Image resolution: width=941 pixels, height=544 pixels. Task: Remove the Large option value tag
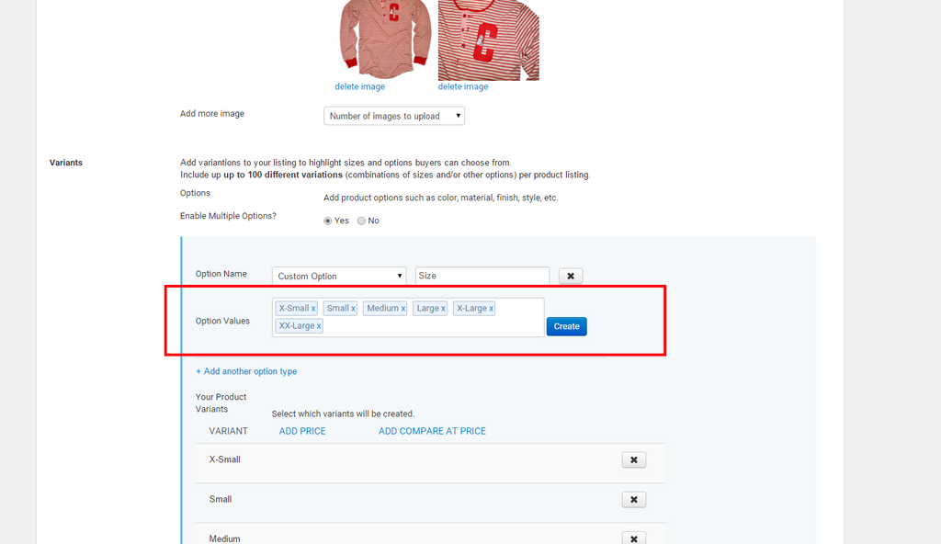coord(443,309)
